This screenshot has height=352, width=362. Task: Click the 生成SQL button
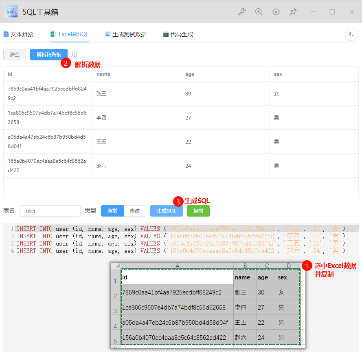[167, 211]
